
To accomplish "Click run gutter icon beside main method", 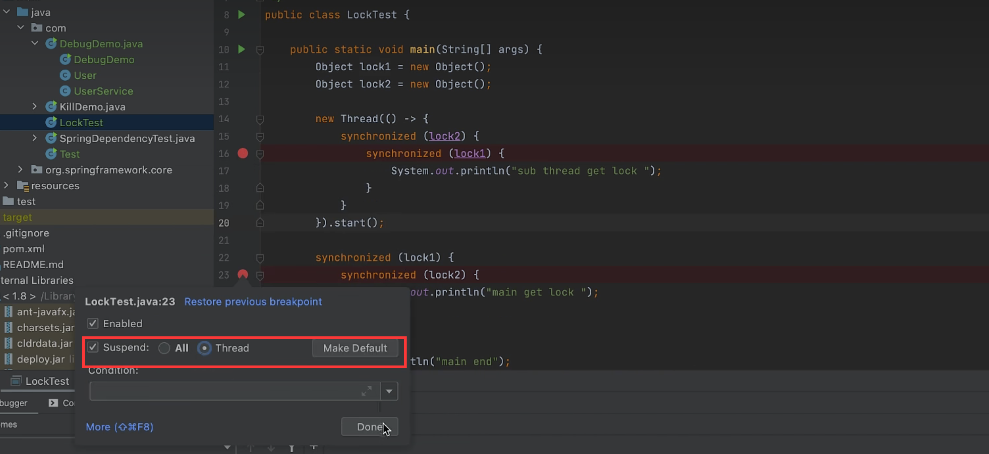I will pyautogui.click(x=242, y=50).
